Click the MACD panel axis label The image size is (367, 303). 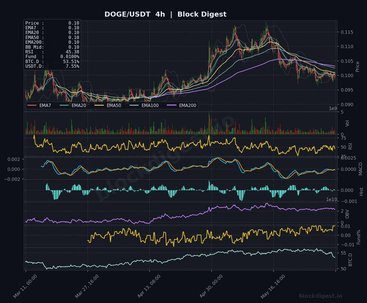pos(360,169)
